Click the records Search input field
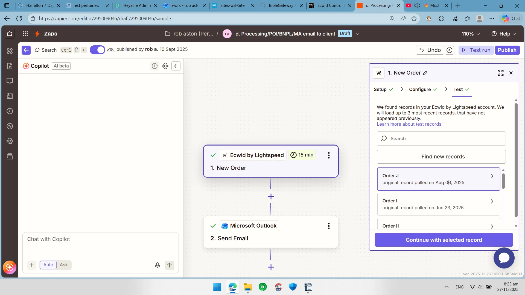Viewport: 525px width, 295px height. tap(441, 138)
